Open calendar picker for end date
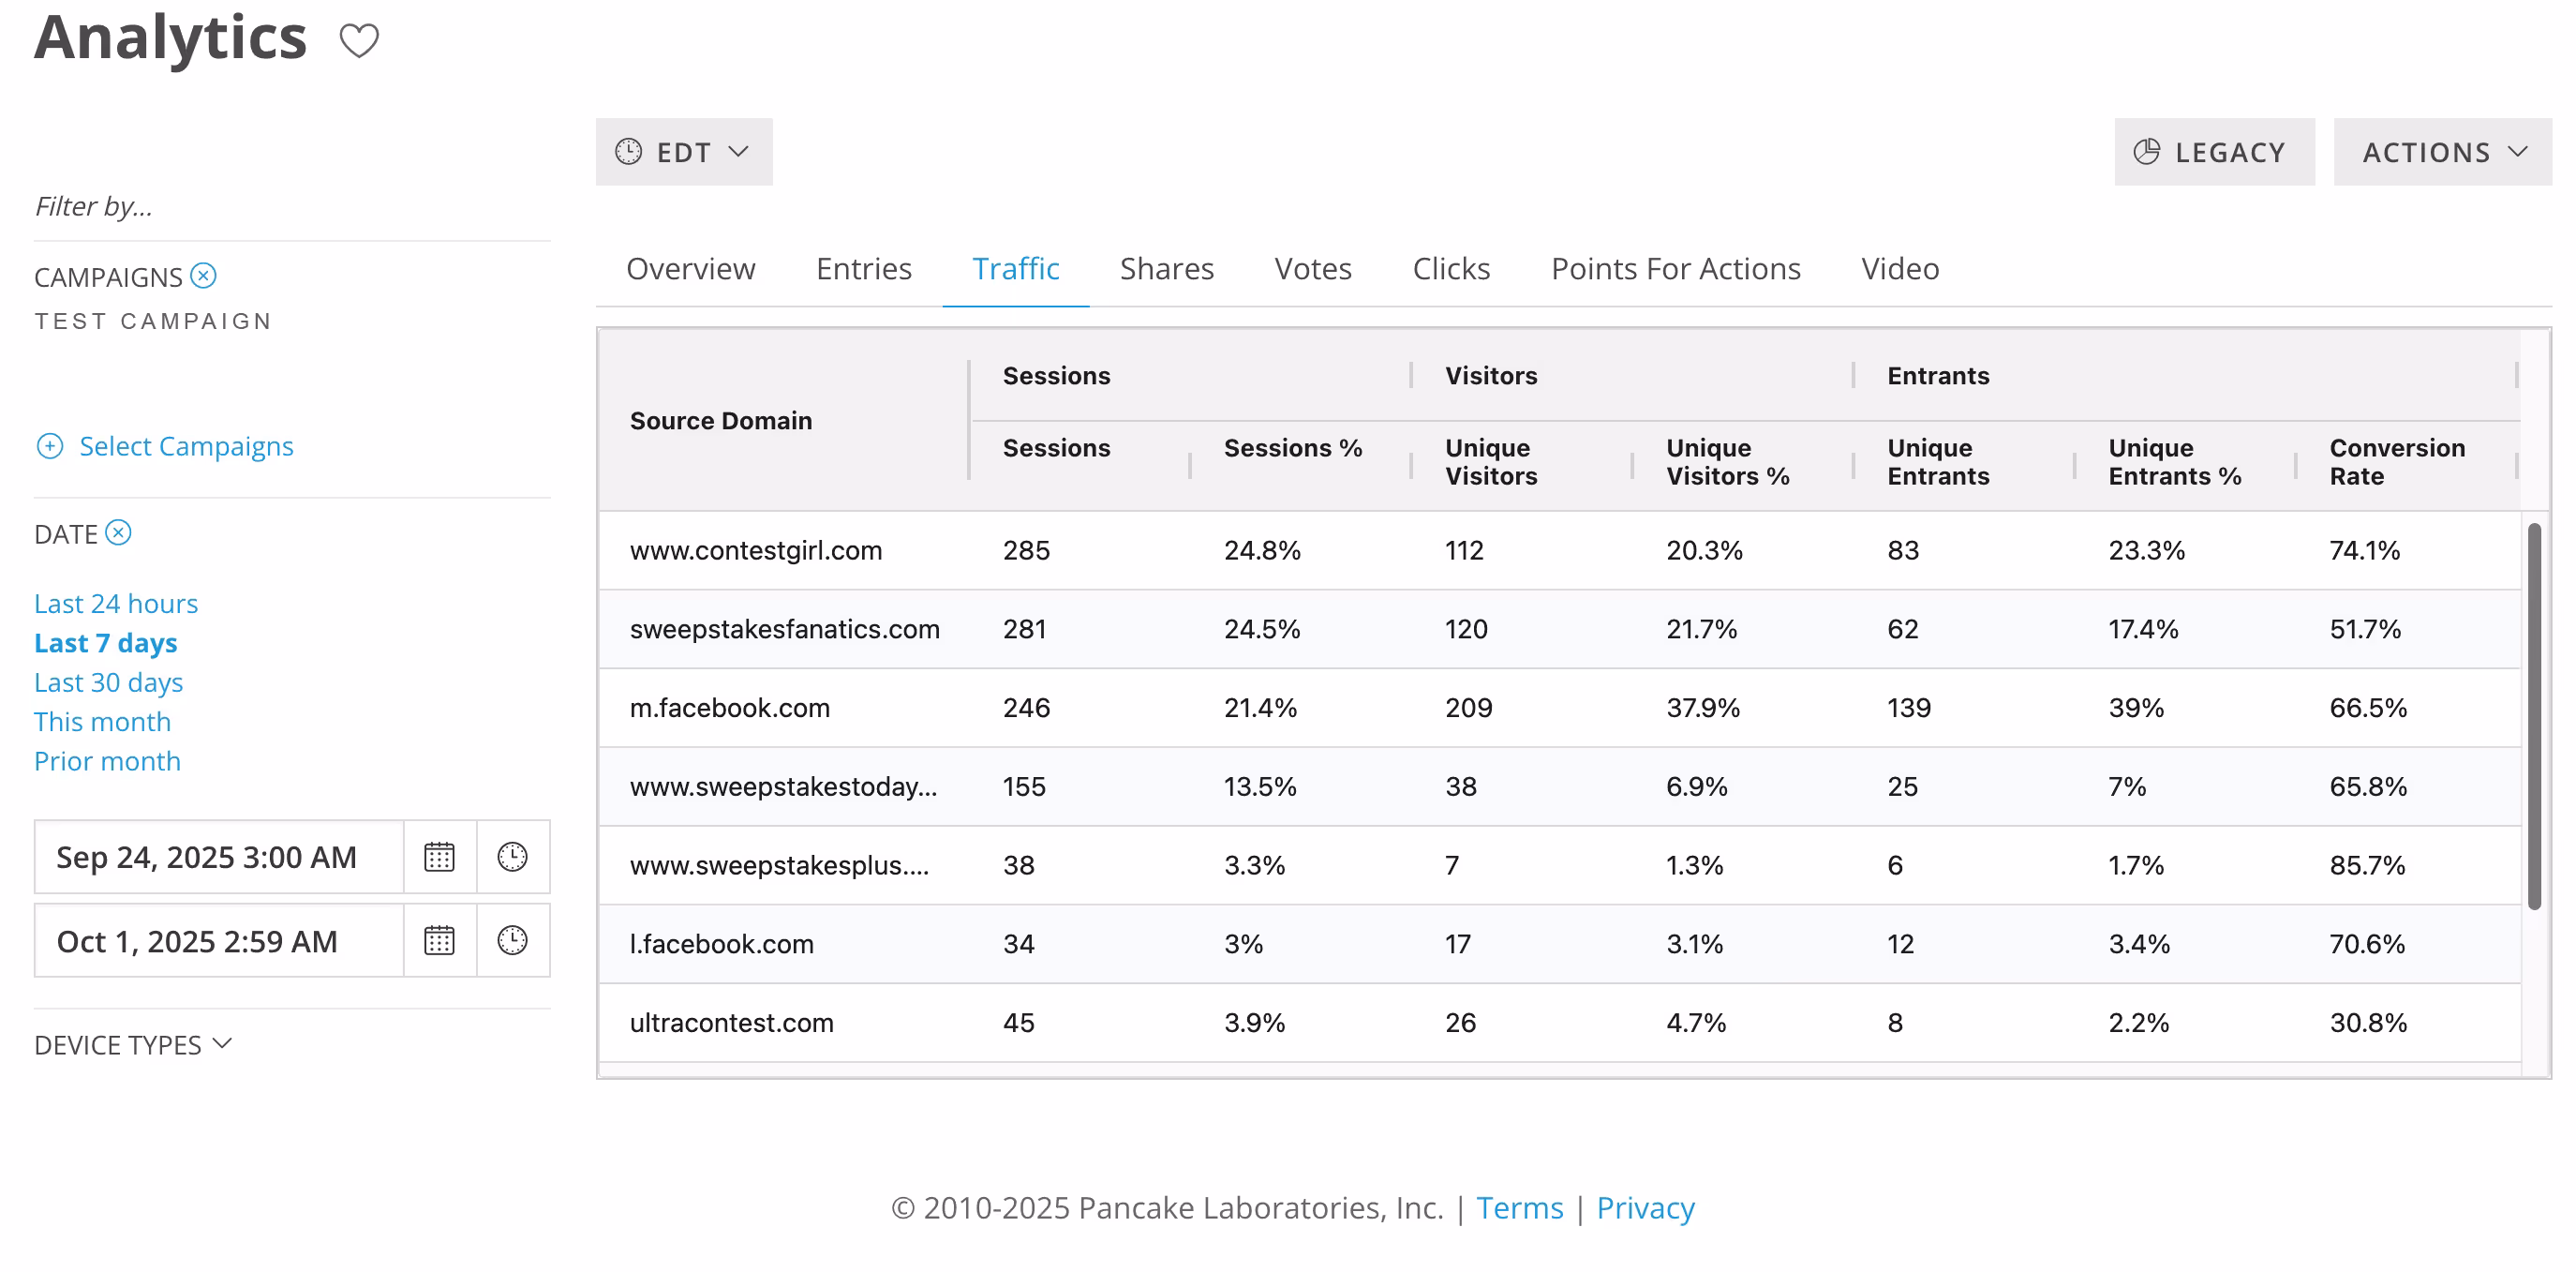 click(x=439, y=940)
